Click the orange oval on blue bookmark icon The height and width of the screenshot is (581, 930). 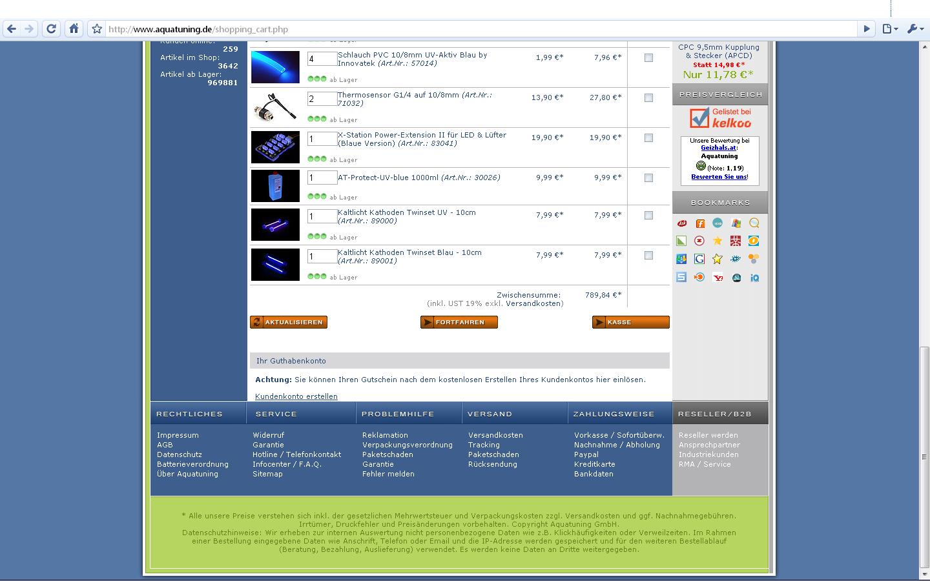[754, 241]
